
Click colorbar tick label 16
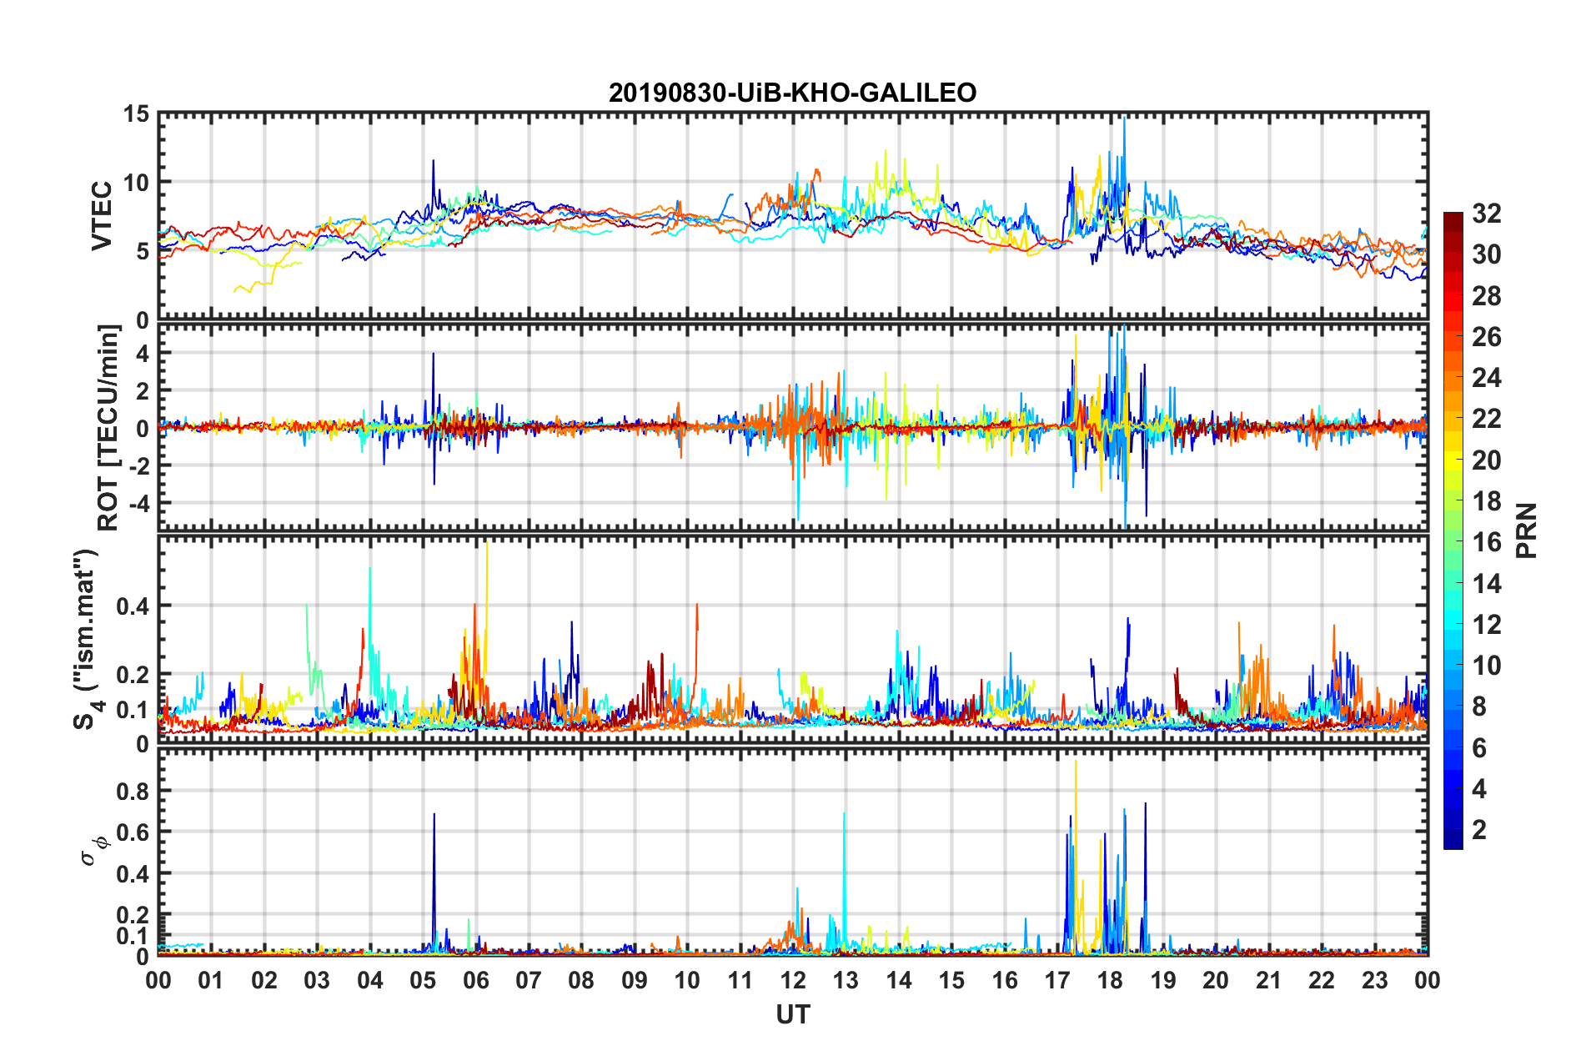(1487, 542)
